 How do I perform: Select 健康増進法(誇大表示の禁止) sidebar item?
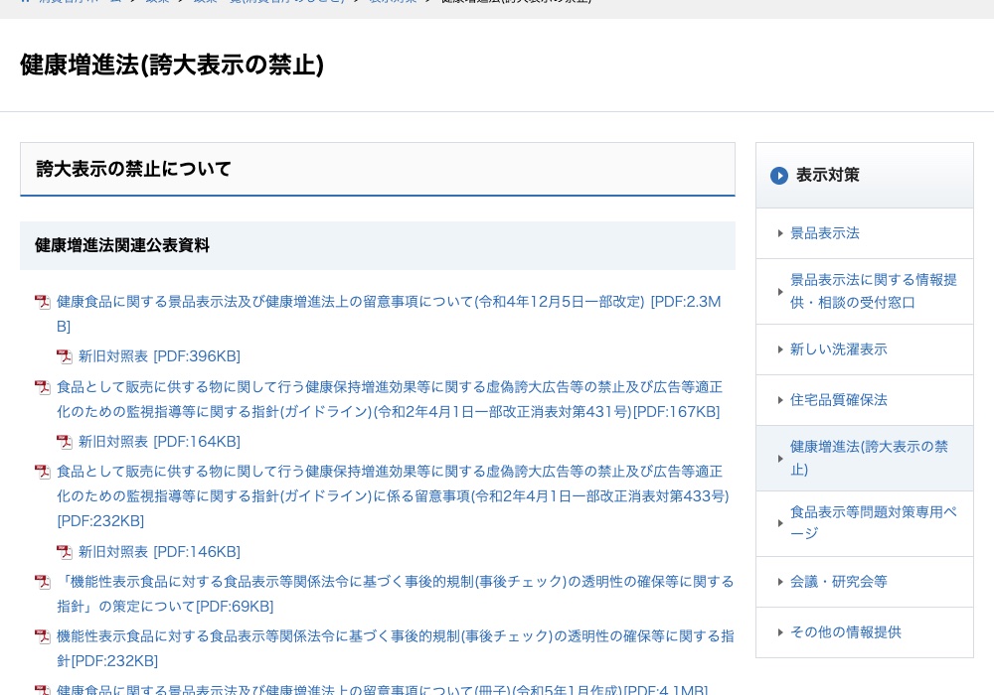click(x=869, y=459)
